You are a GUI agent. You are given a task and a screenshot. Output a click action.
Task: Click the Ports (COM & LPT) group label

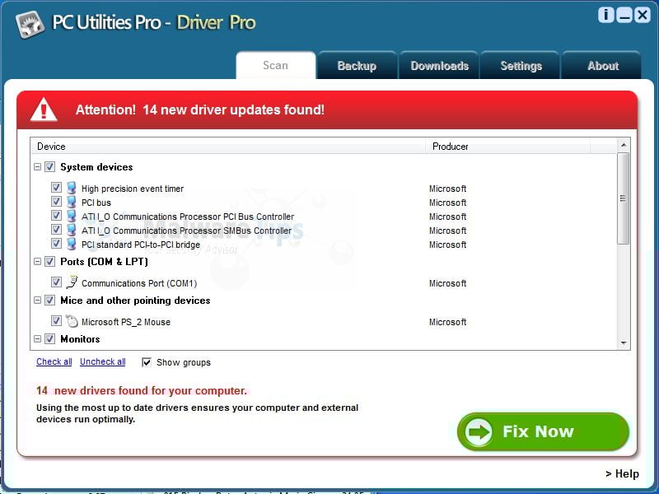(105, 262)
